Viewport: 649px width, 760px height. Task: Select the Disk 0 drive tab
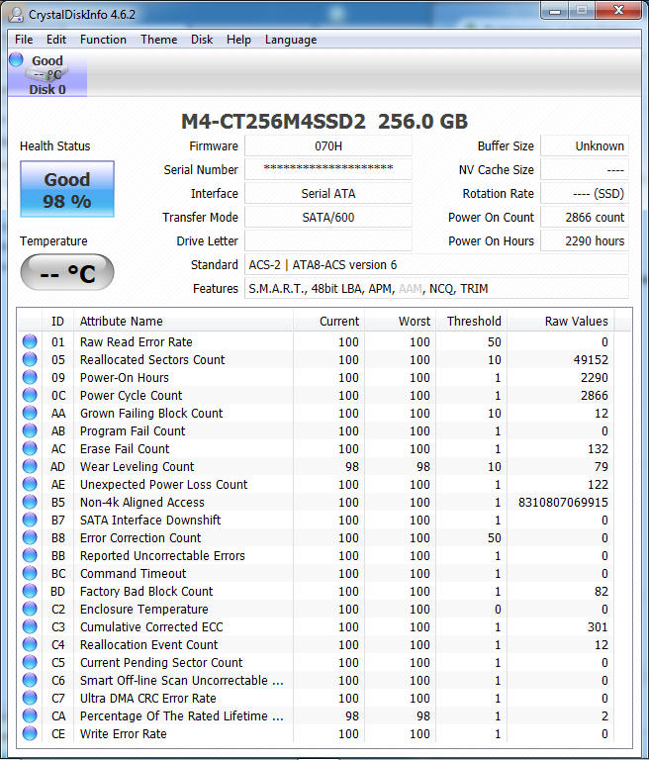pos(47,74)
